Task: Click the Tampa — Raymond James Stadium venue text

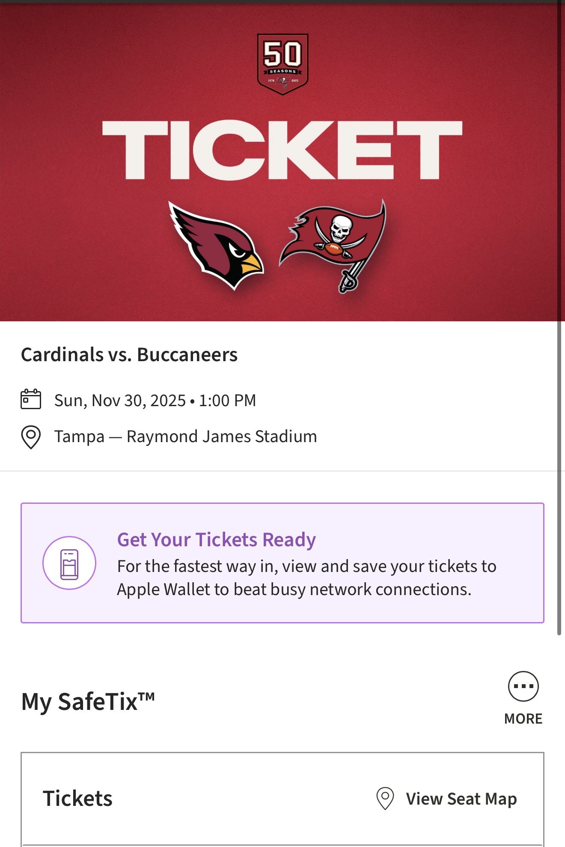Action: pyautogui.click(x=185, y=436)
